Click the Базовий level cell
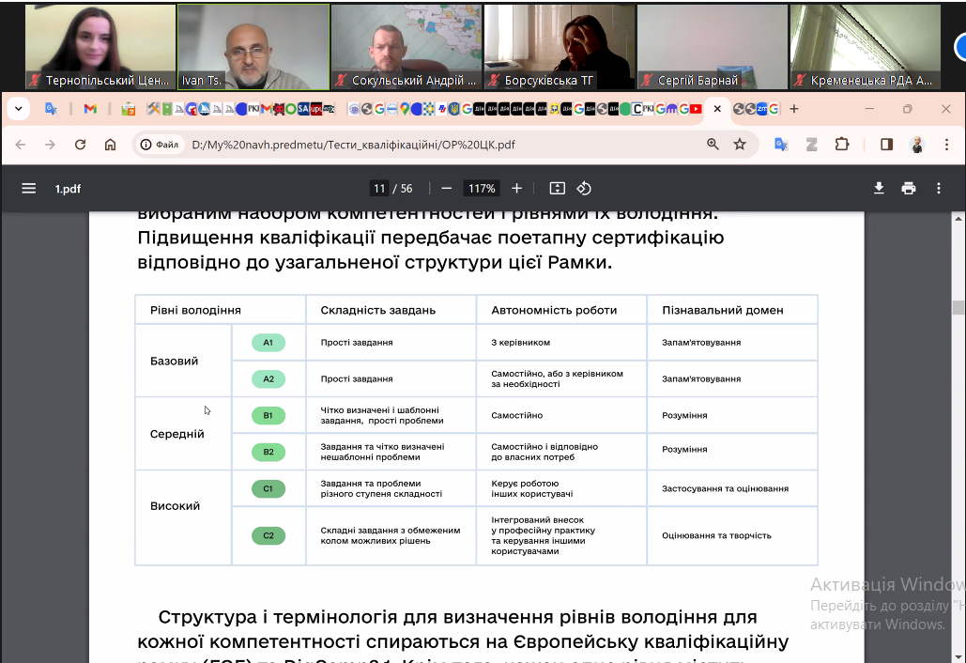This screenshot has height=663, width=966. click(183, 361)
